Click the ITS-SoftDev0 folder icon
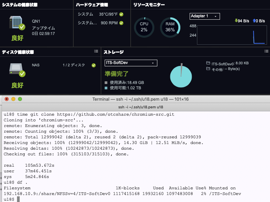Screen dimensions: 270x202 pyautogui.click(x=208, y=63)
